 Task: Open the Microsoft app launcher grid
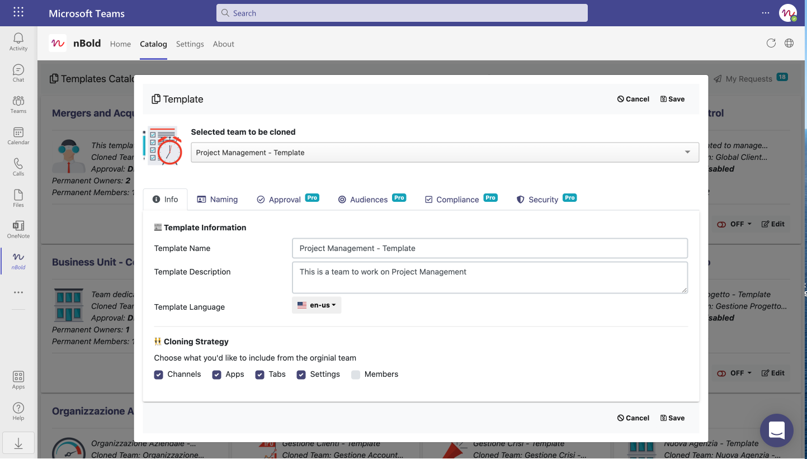18,12
